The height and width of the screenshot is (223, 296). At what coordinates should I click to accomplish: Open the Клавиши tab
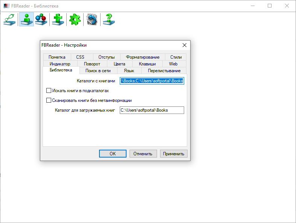pos(147,64)
